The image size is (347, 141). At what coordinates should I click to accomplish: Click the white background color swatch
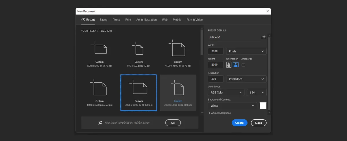[x=263, y=105]
